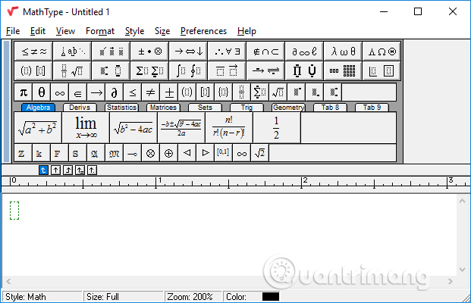The width and height of the screenshot is (471, 303).
Task: Insert the square root of a²+b² expression
Action: tap(38, 128)
